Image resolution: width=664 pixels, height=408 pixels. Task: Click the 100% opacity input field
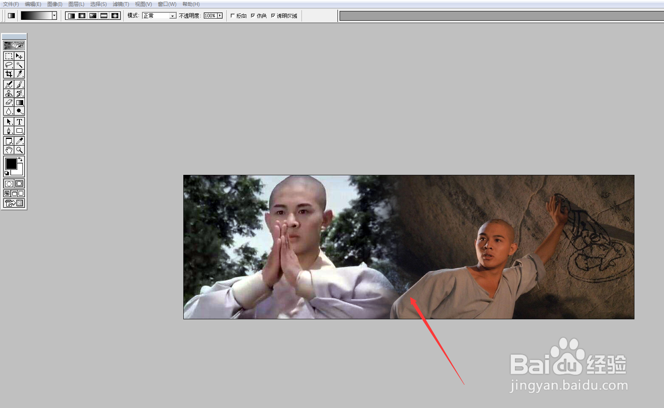point(210,16)
